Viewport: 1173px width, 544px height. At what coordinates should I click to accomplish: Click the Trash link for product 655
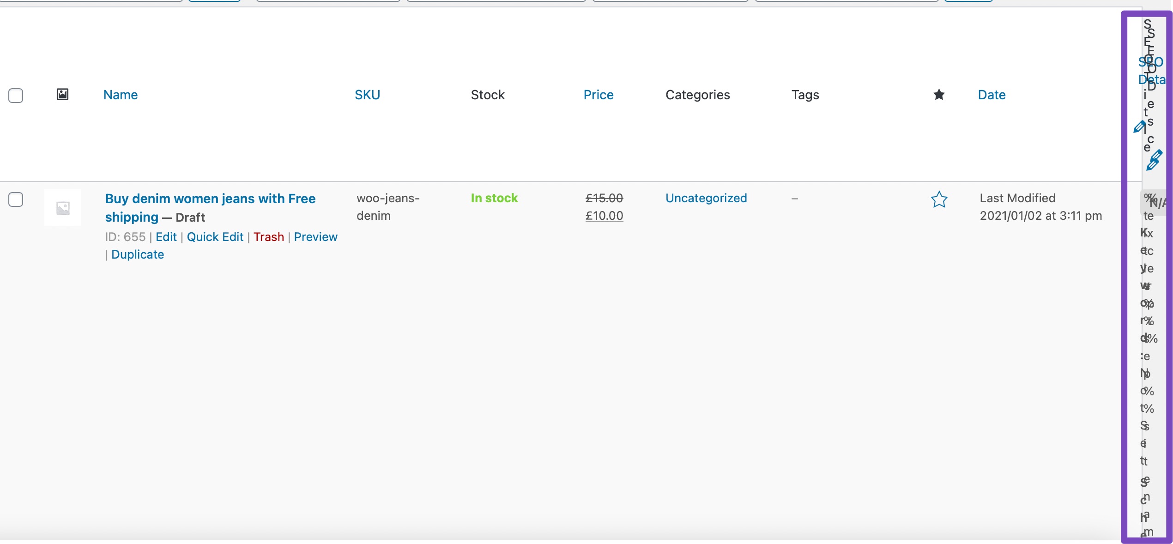coord(268,236)
